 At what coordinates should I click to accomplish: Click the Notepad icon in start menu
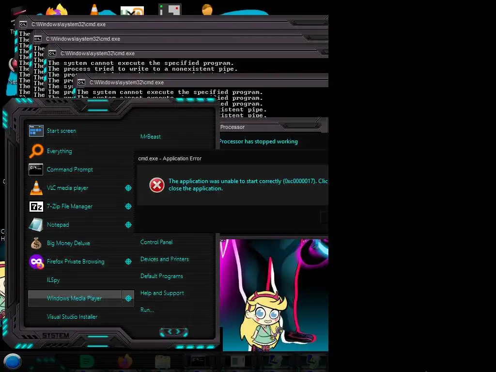(x=36, y=225)
